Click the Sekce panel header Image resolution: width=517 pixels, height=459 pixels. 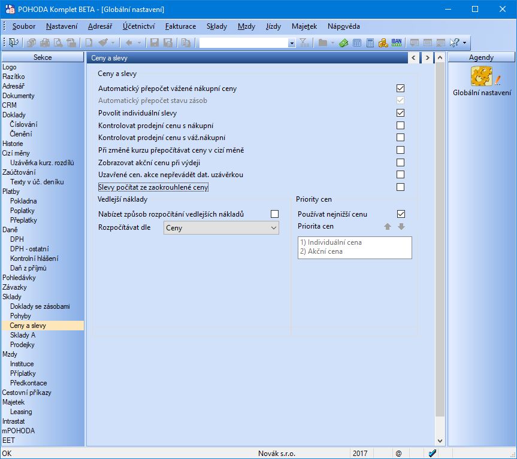click(43, 57)
